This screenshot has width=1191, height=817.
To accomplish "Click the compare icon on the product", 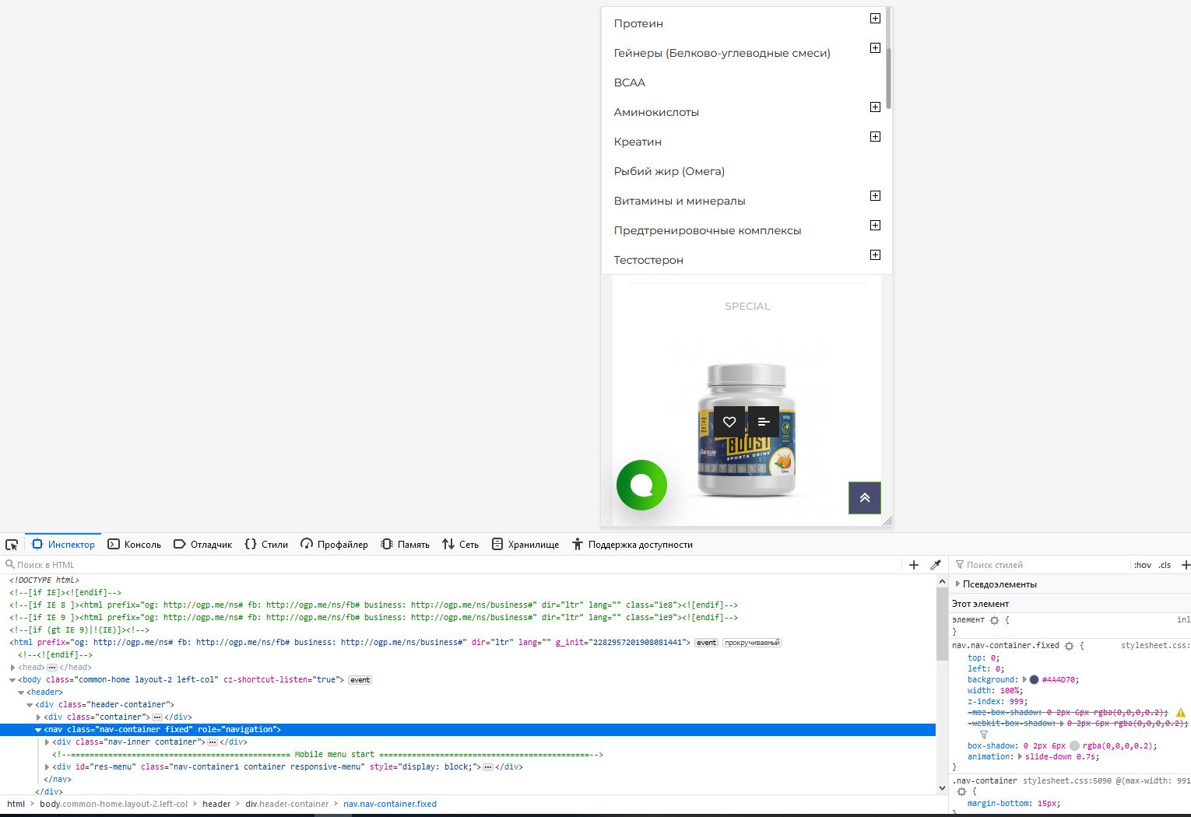I will pos(764,422).
